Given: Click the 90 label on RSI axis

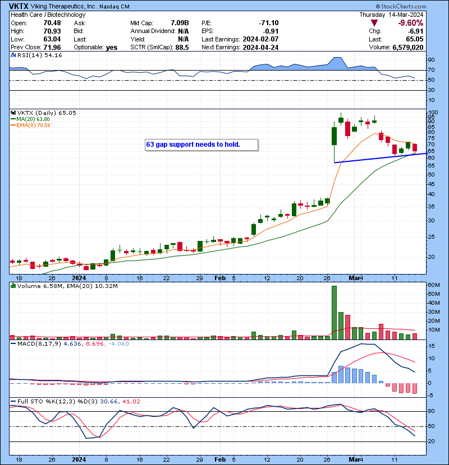Looking at the screenshot, I should click(x=431, y=59).
